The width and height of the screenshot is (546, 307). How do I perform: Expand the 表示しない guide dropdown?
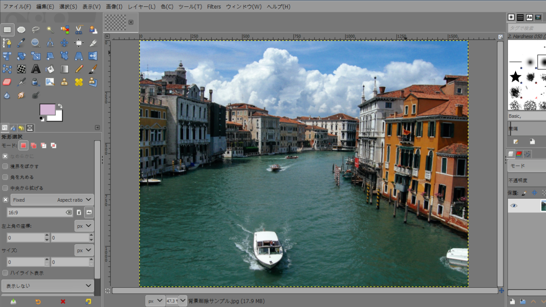coord(48,286)
